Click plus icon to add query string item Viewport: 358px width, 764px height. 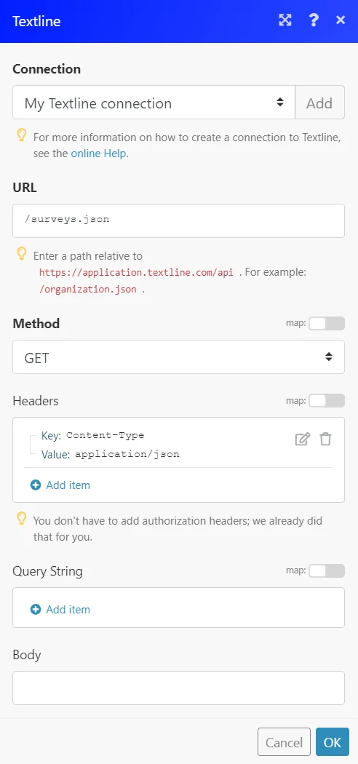(x=36, y=609)
